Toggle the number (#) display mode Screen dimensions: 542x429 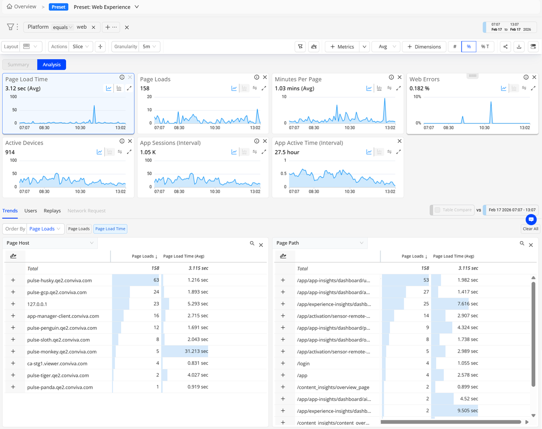[455, 47]
